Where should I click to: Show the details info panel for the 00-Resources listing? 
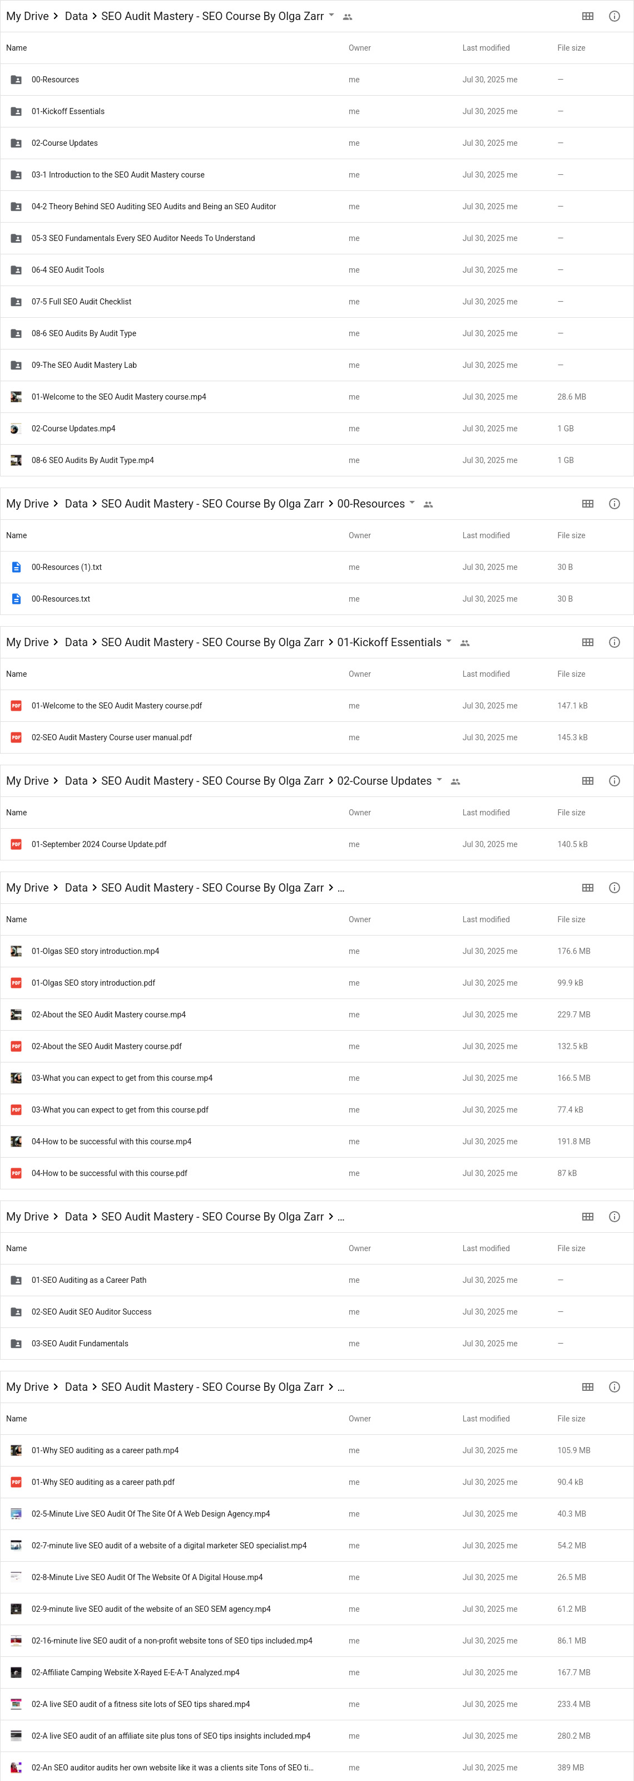(614, 503)
